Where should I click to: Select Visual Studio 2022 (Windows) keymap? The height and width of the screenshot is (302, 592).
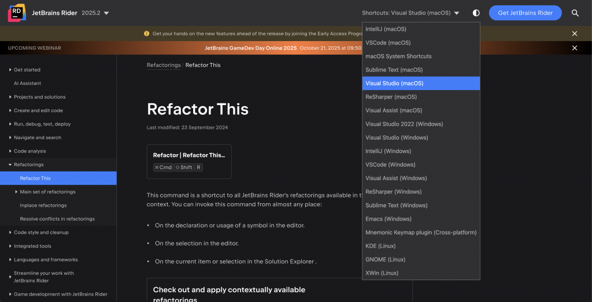click(421, 124)
